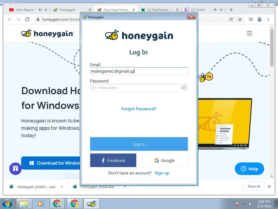The height and width of the screenshot is (209, 278).
Task: Open the Honeygain_install (....exe download item
Action: pos(32,187)
